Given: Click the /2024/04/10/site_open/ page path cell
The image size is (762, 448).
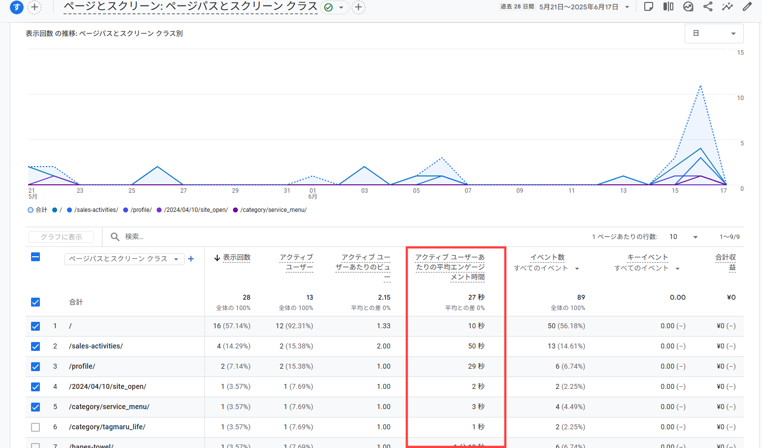Looking at the screenshot, I should [107, 386].
